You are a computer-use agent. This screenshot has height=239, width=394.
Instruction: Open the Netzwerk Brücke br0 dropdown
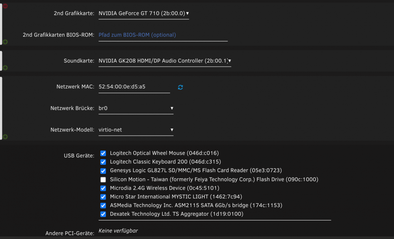pos(136,108)
